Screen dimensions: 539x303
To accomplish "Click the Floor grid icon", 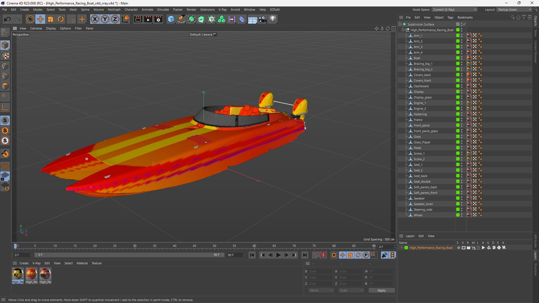I will click(252, 19).
